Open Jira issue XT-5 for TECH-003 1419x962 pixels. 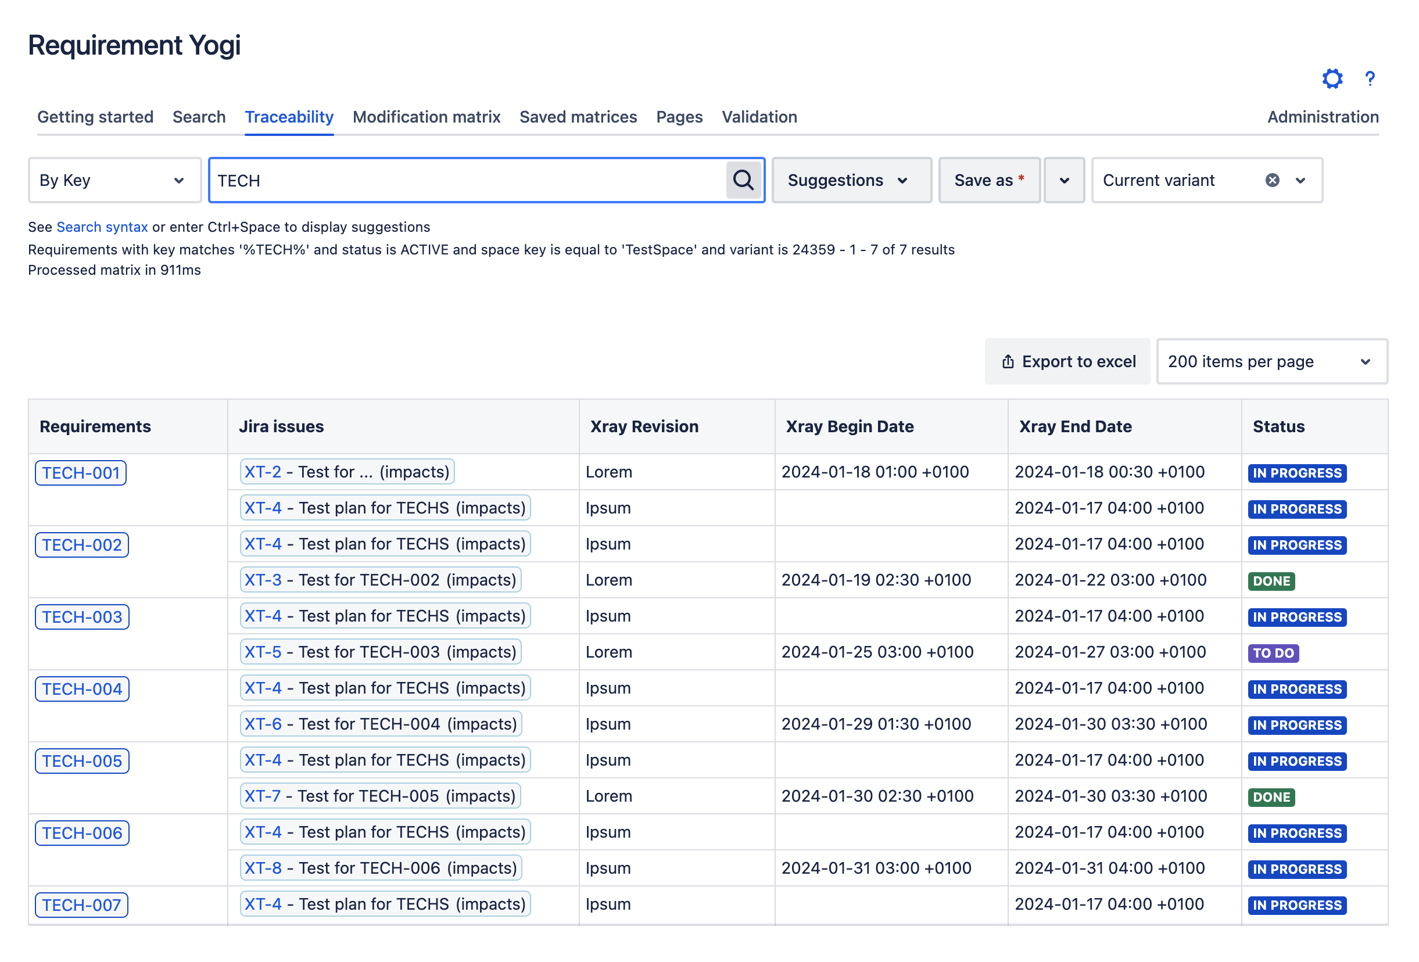pyautogui.click(x=263, y=652)
